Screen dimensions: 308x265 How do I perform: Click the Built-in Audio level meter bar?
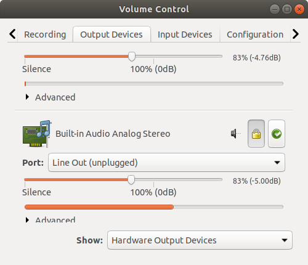pos(154,207)
